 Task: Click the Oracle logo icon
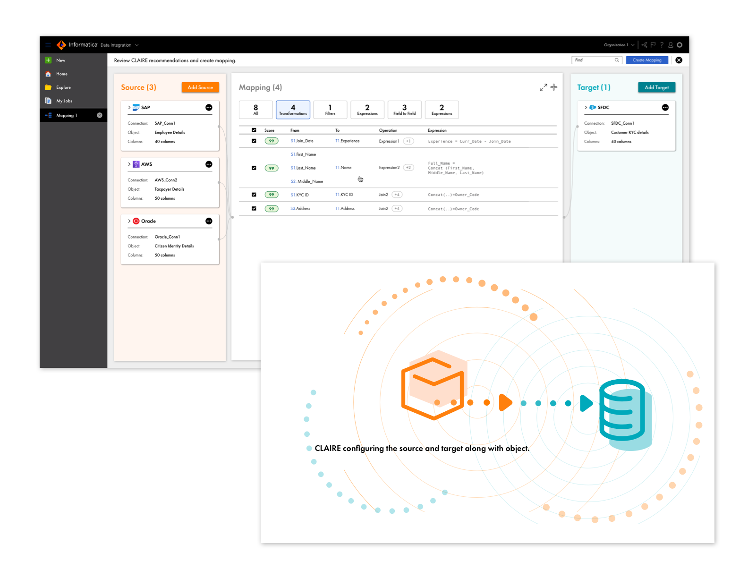point(136,221)
